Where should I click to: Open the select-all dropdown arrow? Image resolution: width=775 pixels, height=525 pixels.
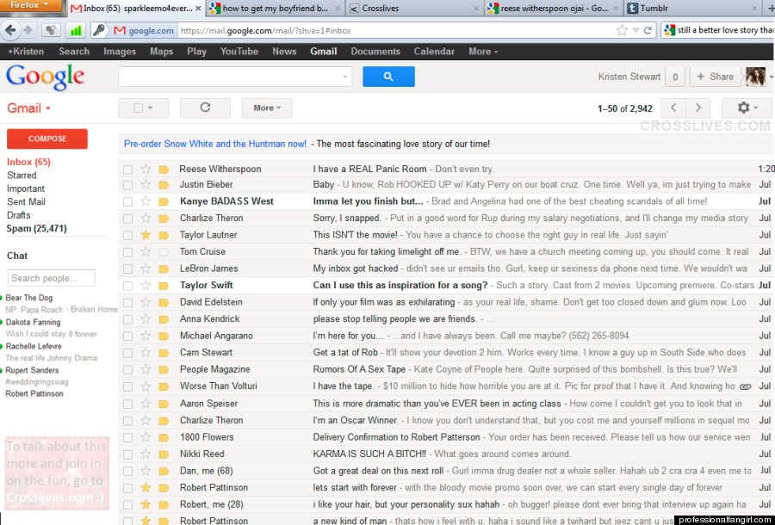tap(152, 108)
